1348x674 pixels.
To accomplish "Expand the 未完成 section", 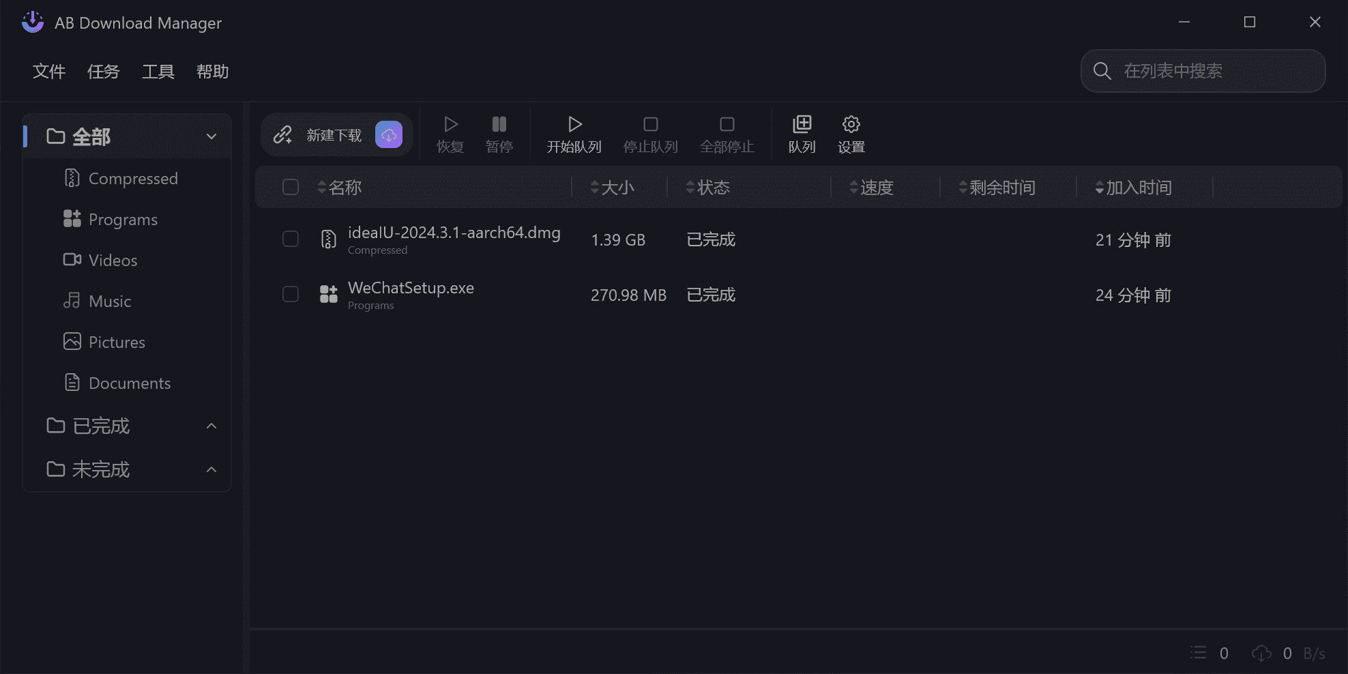I will pyautogui.click(x=211, y=469).
